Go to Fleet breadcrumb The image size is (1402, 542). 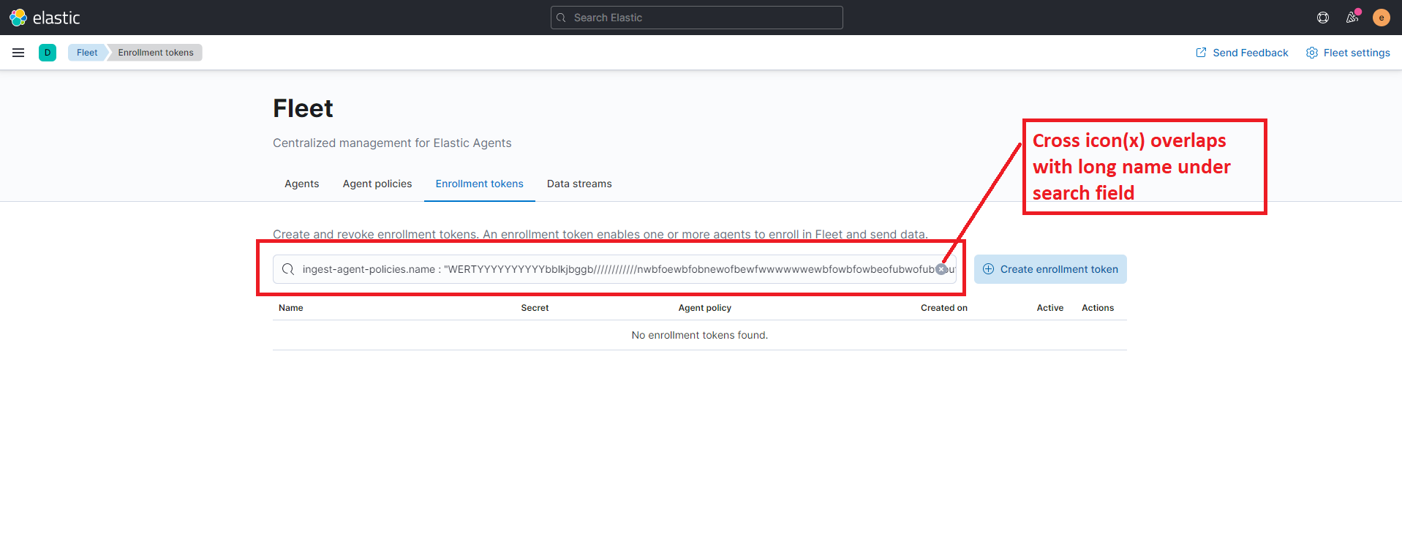87,53
